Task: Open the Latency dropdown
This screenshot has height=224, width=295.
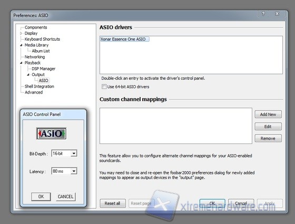Action: click(x=74, y=171)
